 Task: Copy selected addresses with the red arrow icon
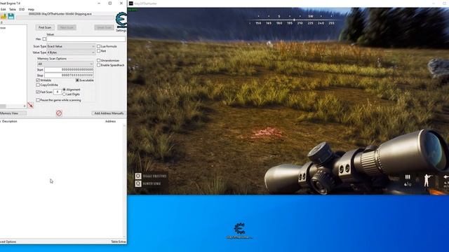30,105
